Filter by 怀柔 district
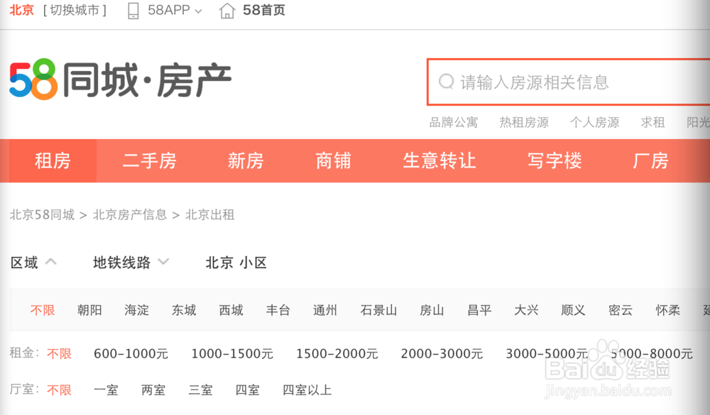The image size is (710, 415). (667, 310)
